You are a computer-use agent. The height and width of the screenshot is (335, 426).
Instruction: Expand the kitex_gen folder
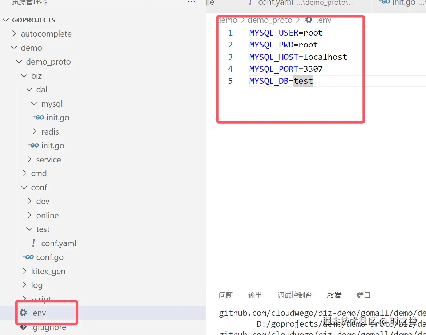click(24, 271)
